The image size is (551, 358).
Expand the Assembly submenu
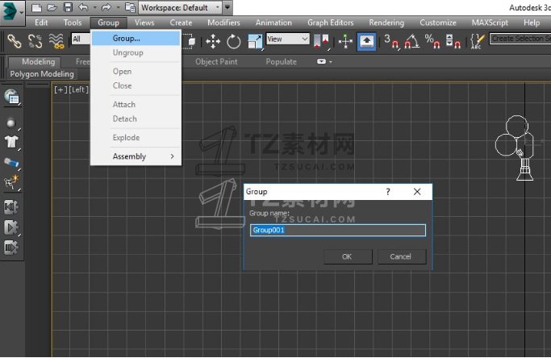136,156
